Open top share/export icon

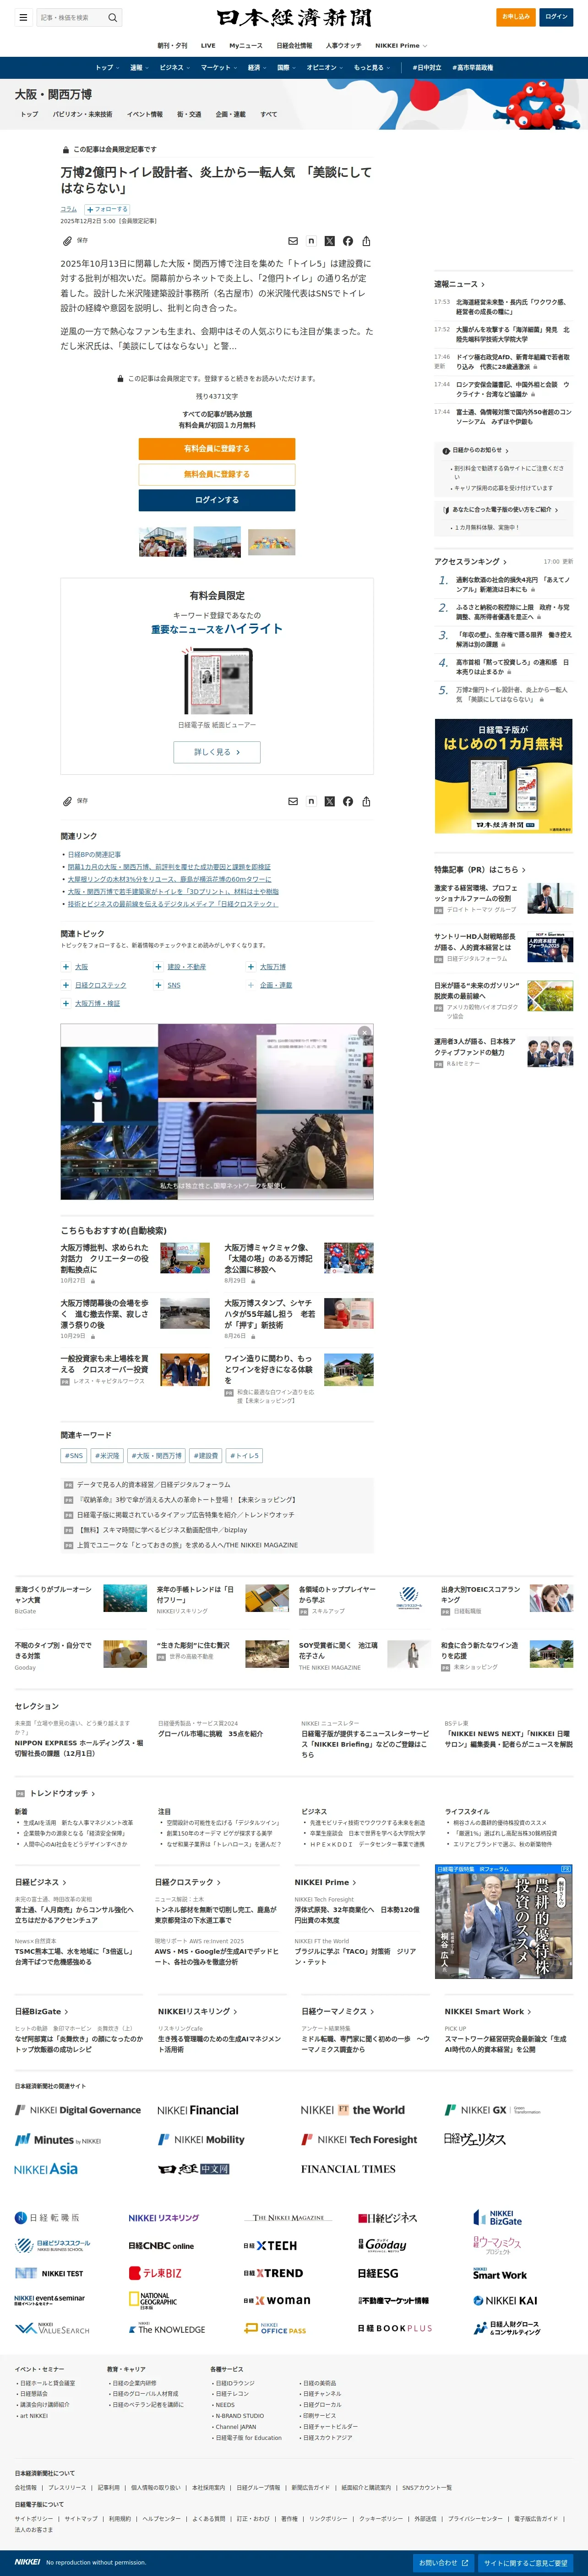(366, 241)
